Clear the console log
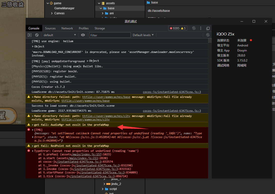The height and width of the screenshot is (194, 275). (37, 35)
